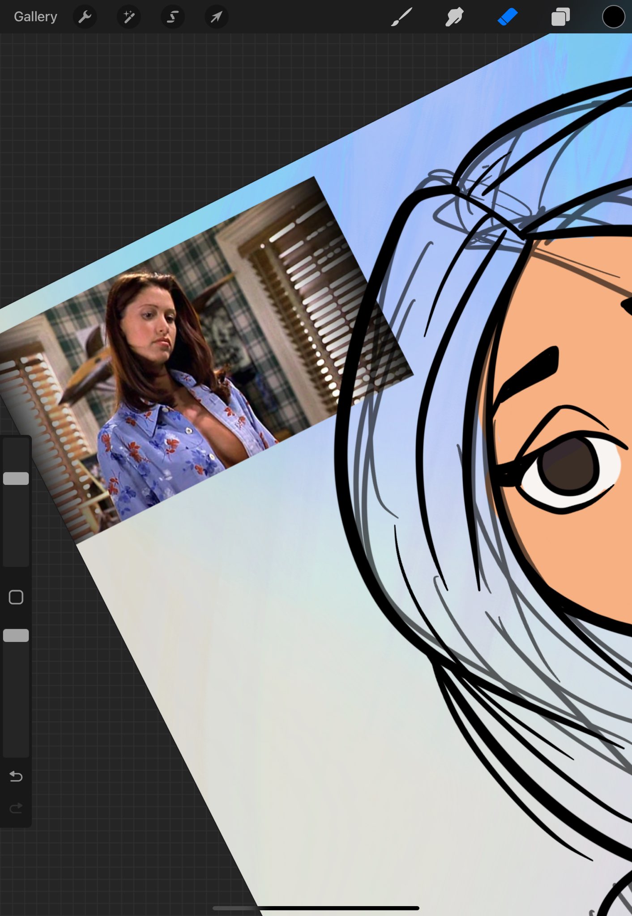Viewport: 632px width, 916px height.
Task: Open the Actions wrench menu
Action: pyautogui.click(x=85, y=17)
